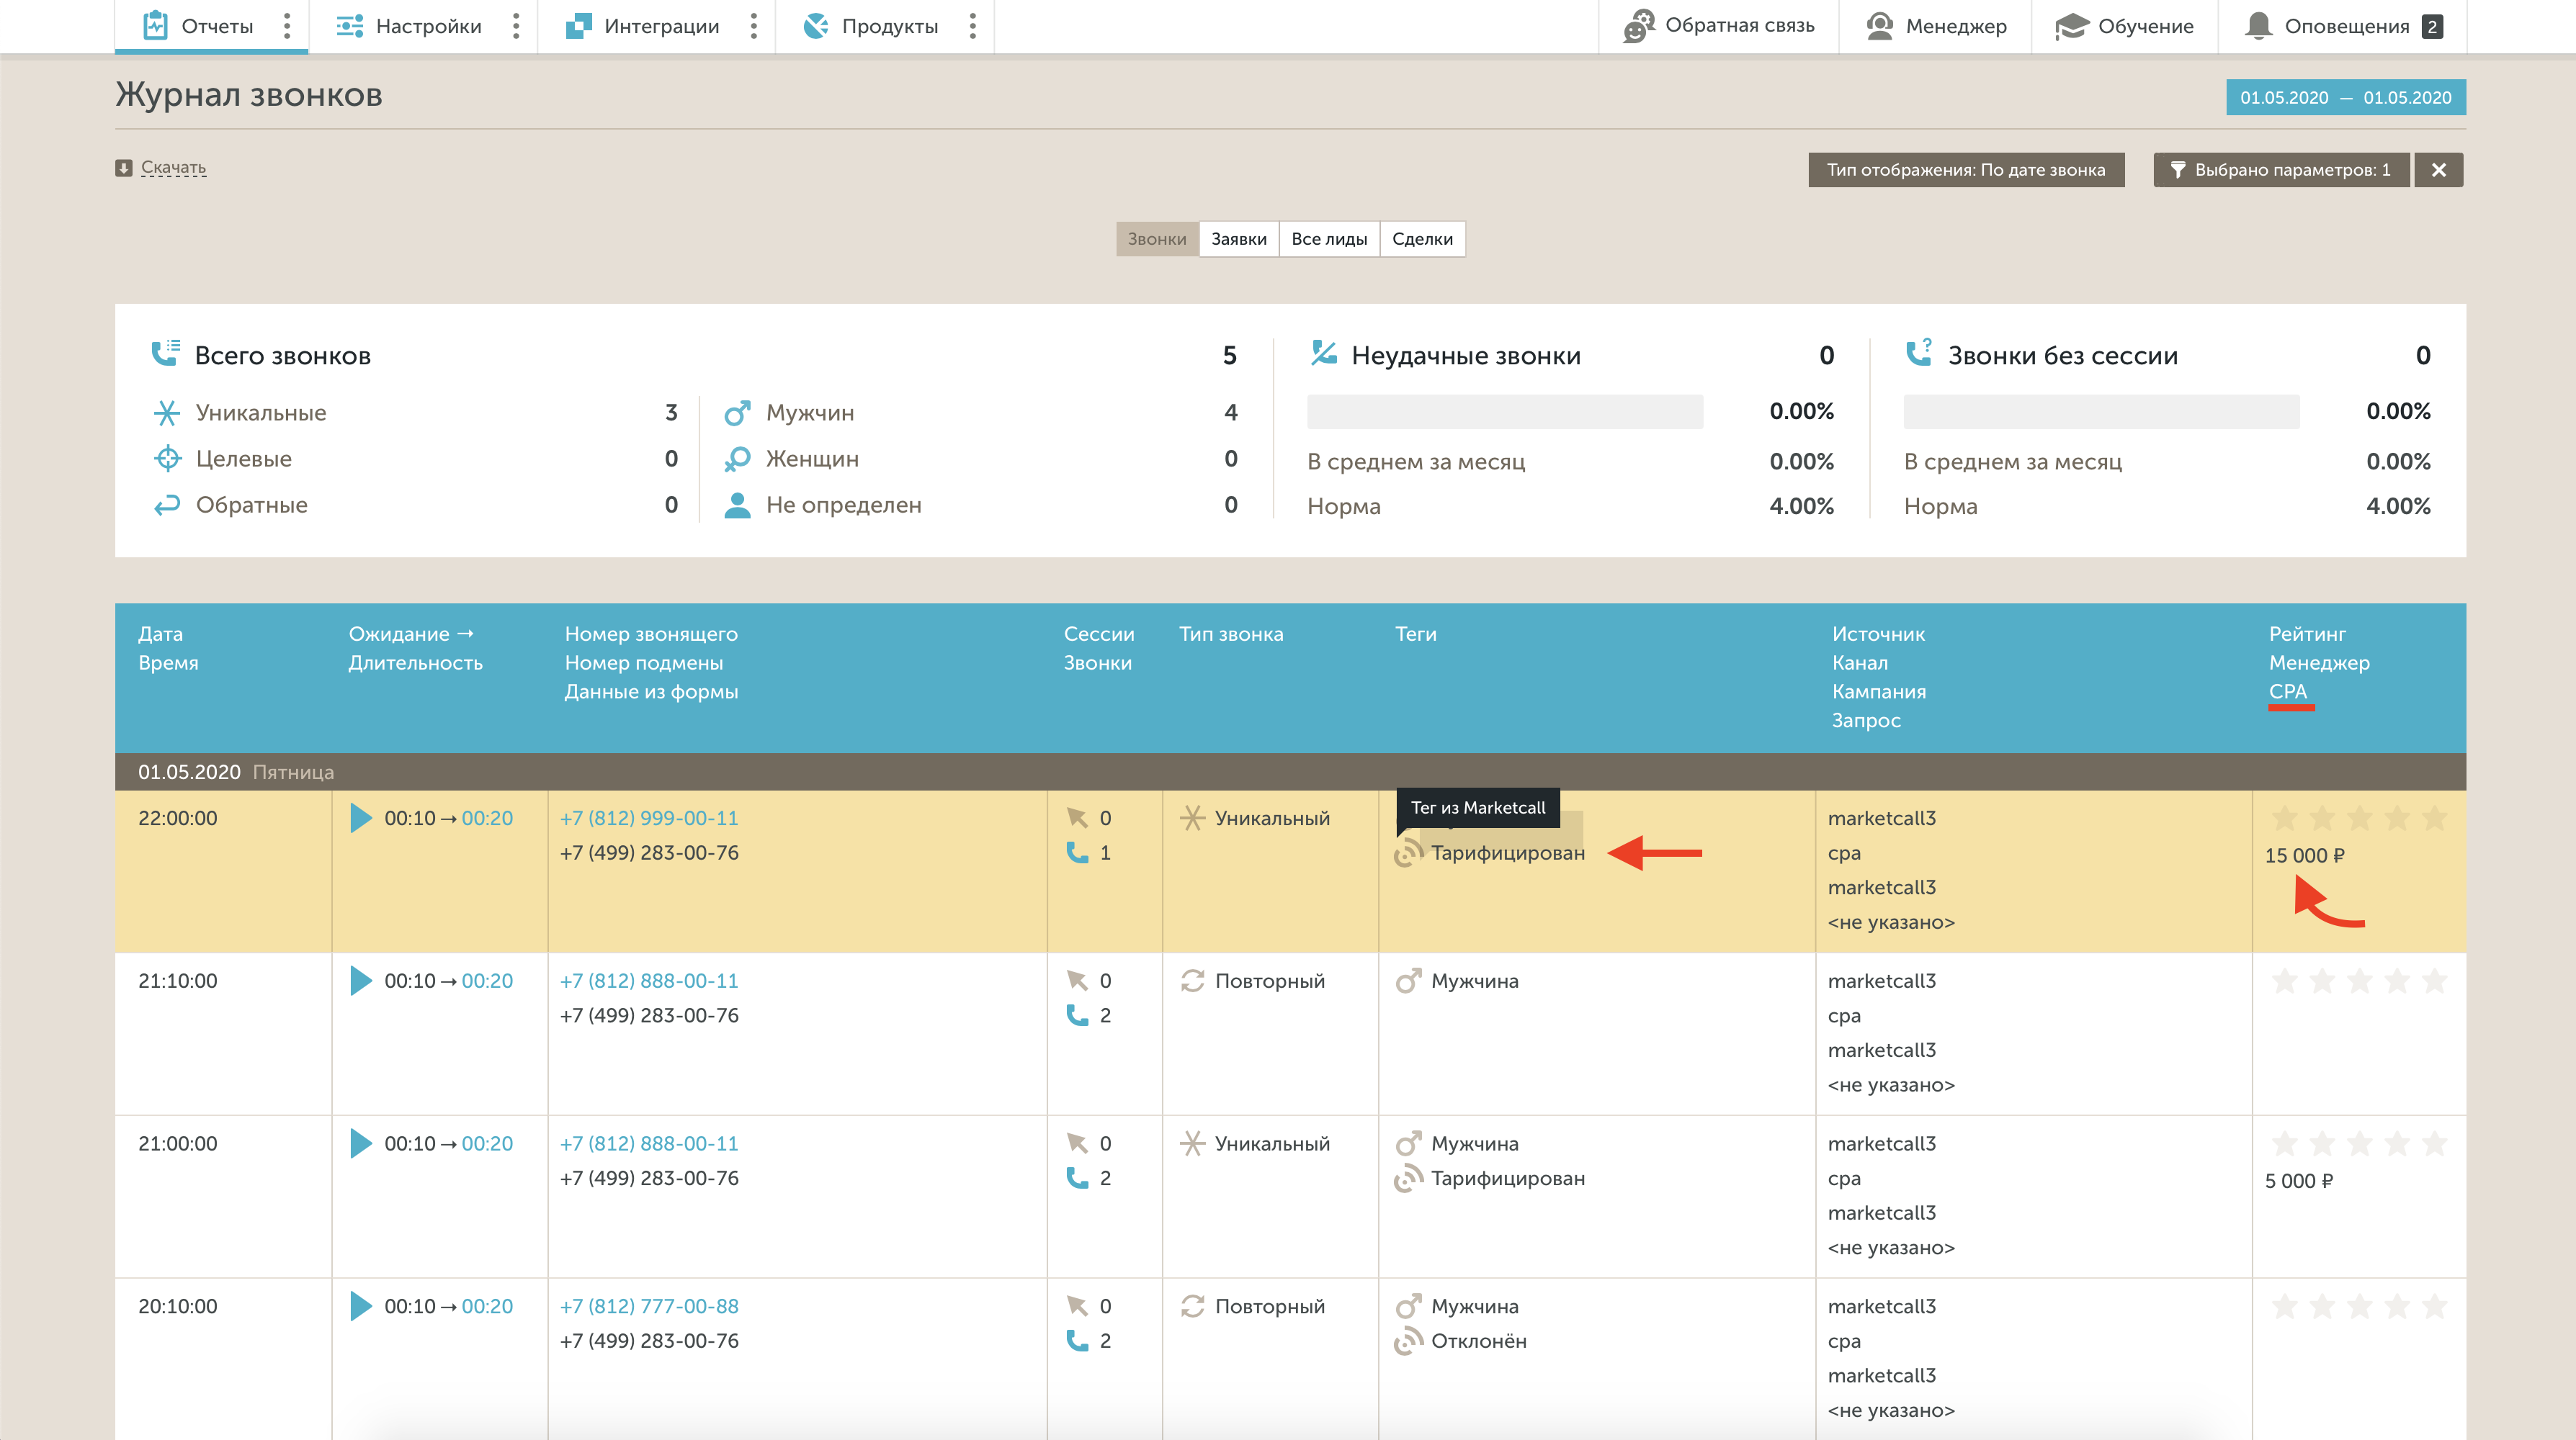Image resolution: width=2576 pixels, height=1440 pixels.
Task: Switch to the Заявки tab
Action: click(1239, 239)
